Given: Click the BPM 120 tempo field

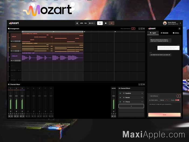Looking at the screenshot, I should point(83,23).
